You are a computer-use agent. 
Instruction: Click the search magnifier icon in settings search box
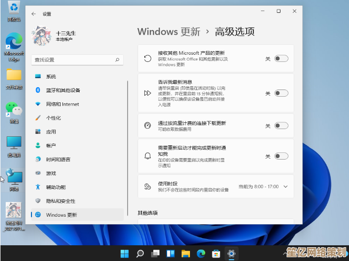[117, 60]
